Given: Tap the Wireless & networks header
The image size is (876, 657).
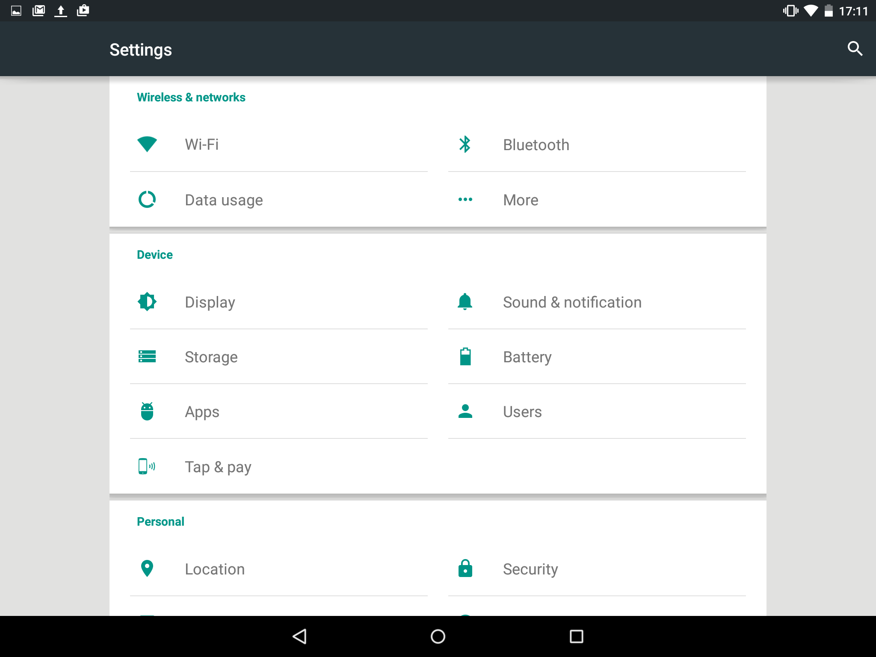Looking at the screenshot, I should (x=191, y=97).
